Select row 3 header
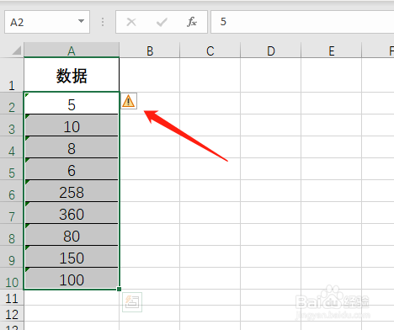Viewport: 394px width, 330px height. (x=12, y=125)
